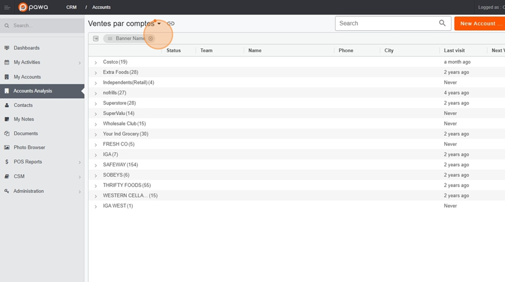The image size is (505, 282).
Task: Open Dashboards in the sidebar
Action: coord(26,48)
